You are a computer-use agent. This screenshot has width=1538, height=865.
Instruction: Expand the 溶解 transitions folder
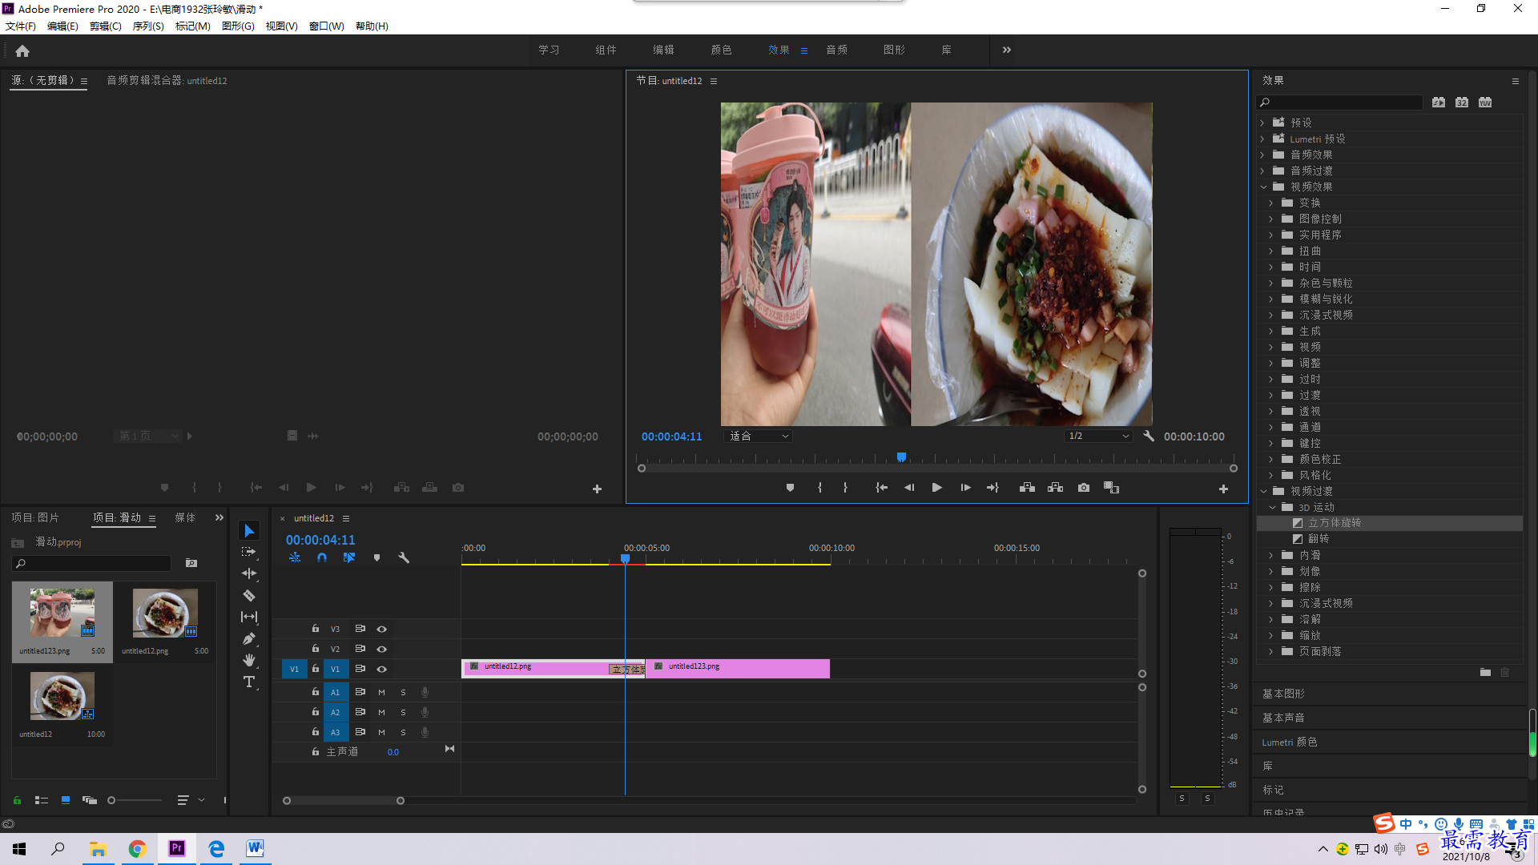(x=1271, y=619)
